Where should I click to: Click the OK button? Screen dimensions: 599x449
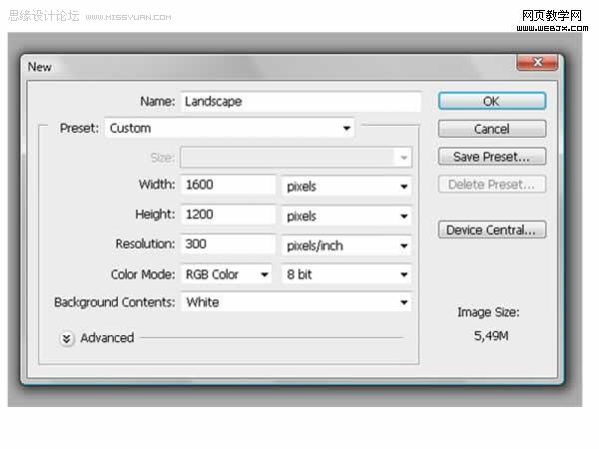coord(492,101)
